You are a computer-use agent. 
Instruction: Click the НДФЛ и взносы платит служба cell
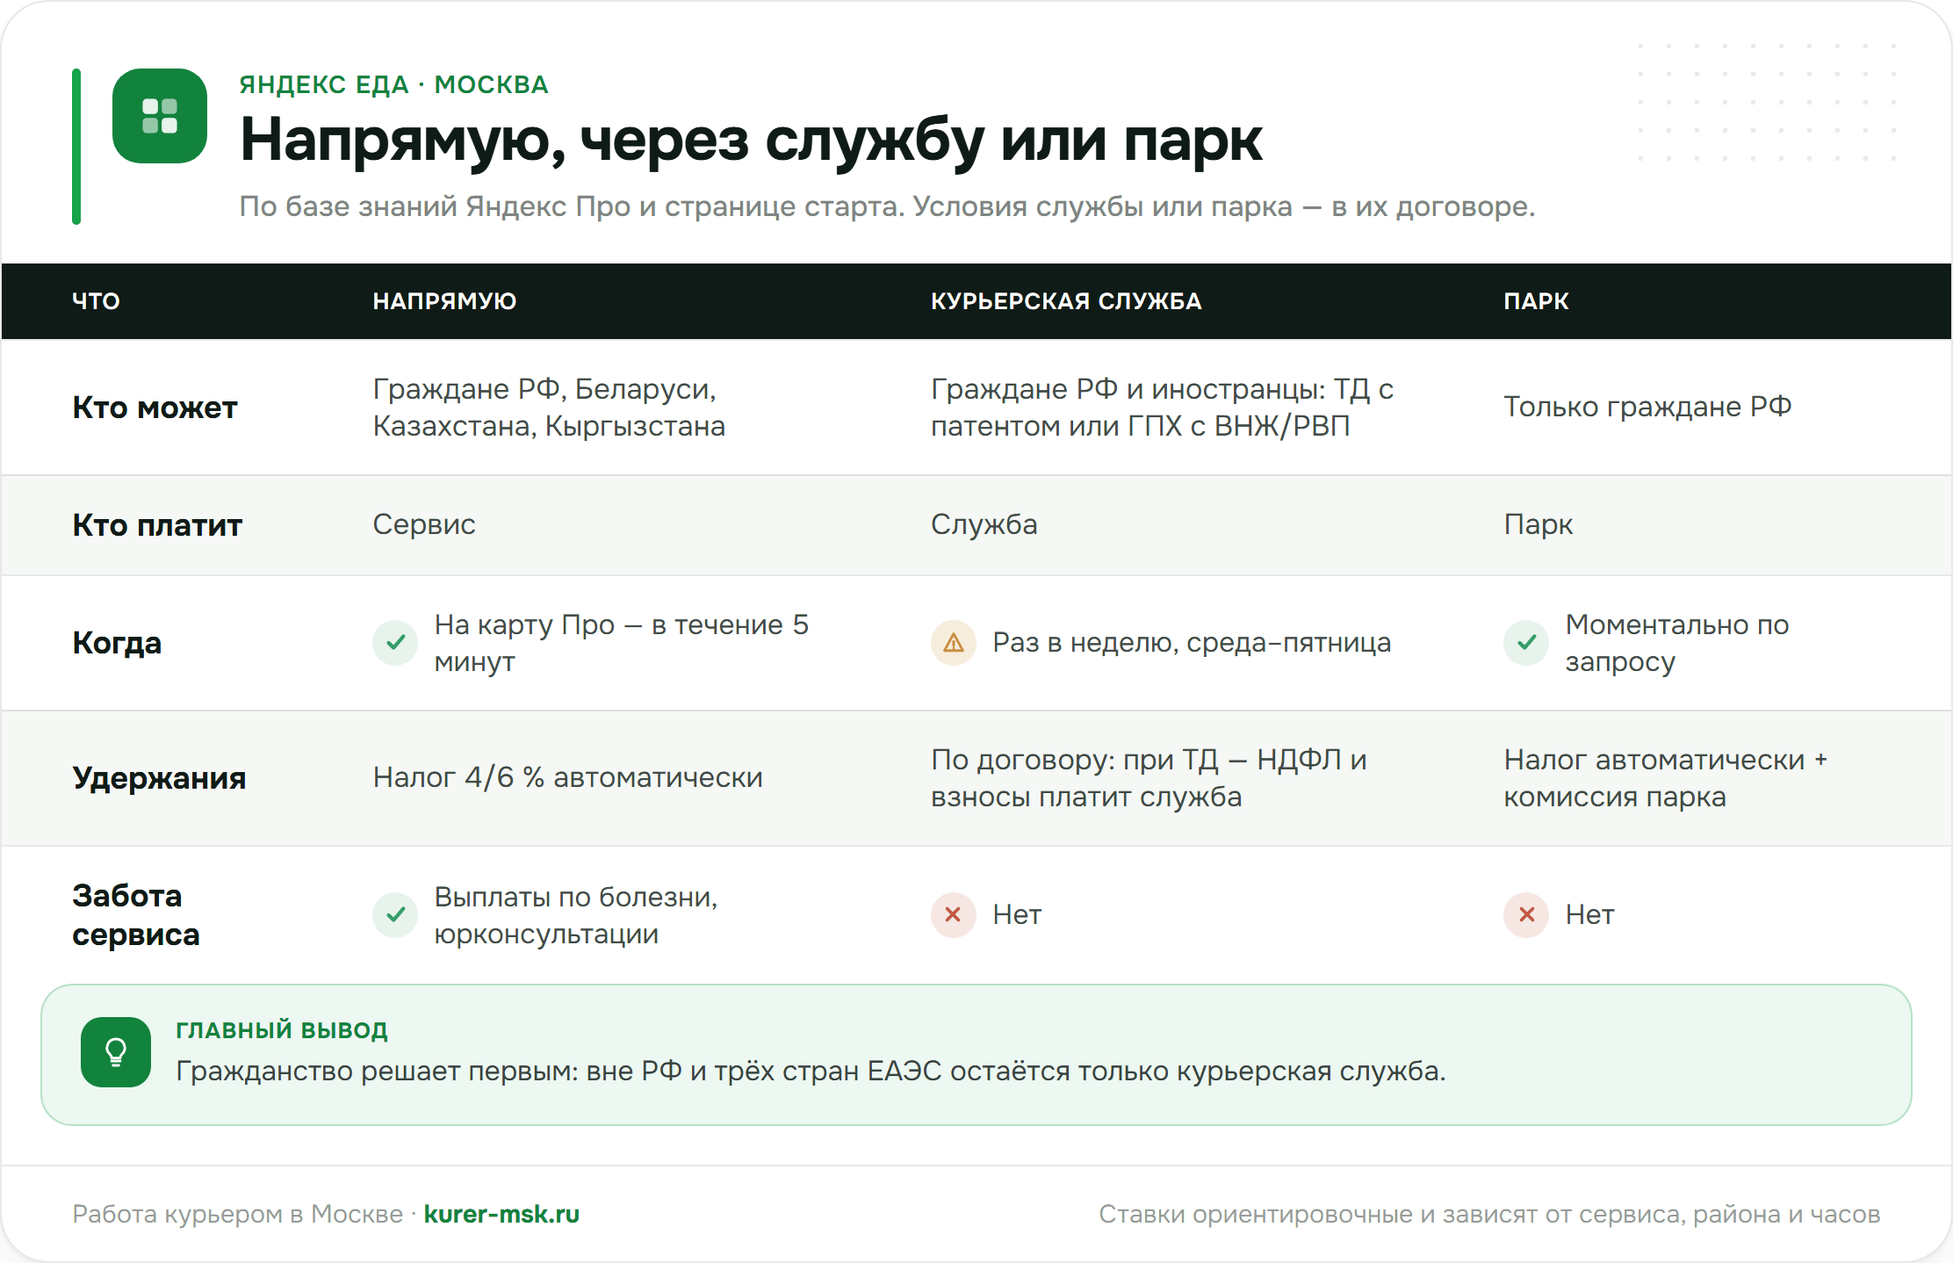coord(1149,778)
